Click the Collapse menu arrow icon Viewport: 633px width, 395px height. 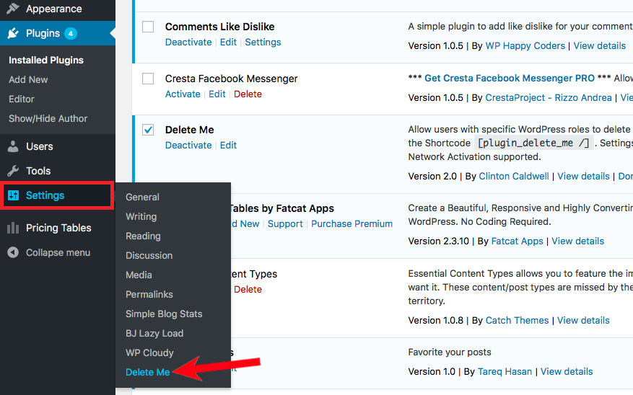pos(13,253)
